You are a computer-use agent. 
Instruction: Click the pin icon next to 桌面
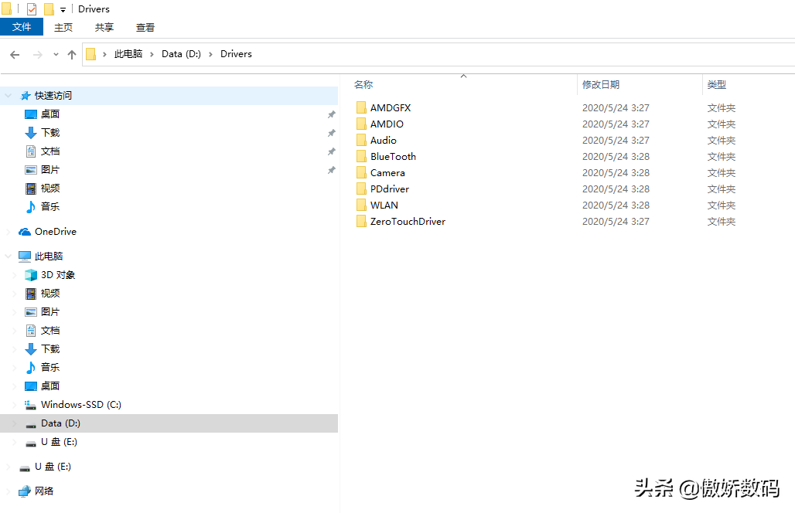(331, 114)
